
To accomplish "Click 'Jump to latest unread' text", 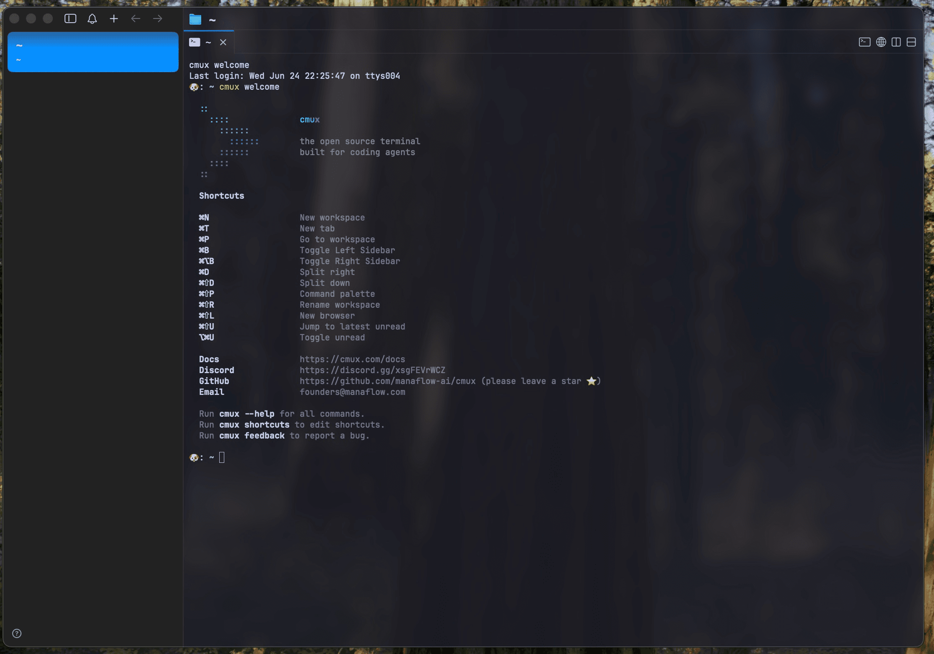I will (352, 327).
